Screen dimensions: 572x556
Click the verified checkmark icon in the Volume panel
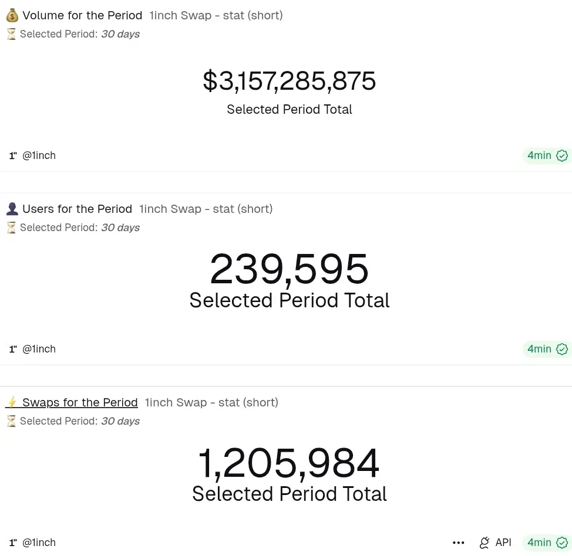tap(562, 155)
